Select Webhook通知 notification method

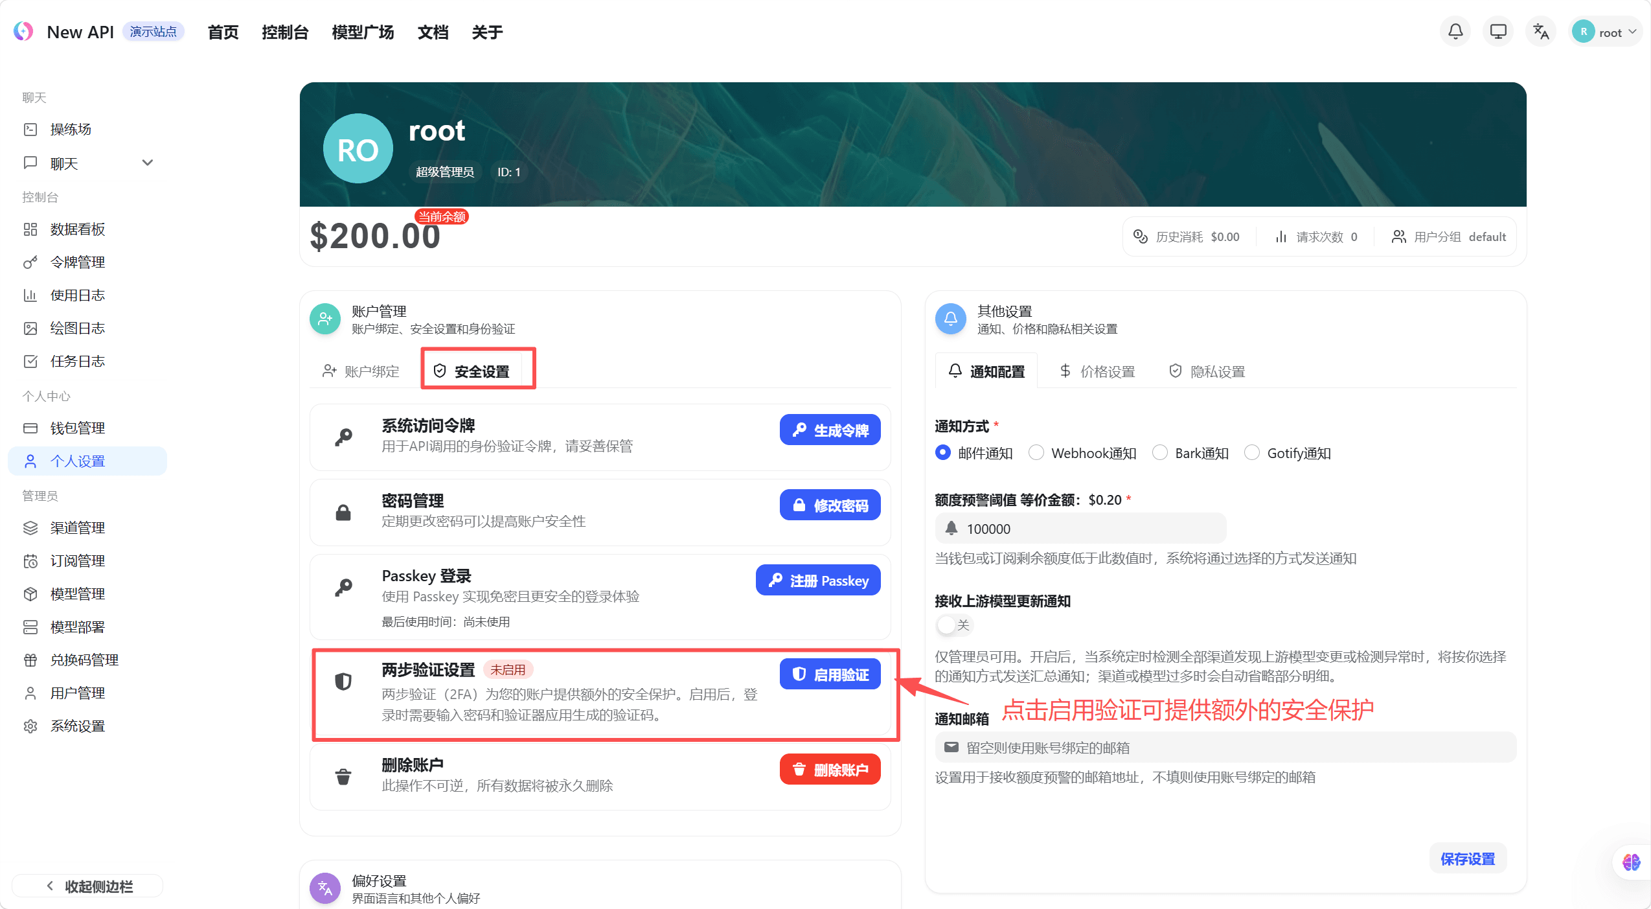[1036, 452]
